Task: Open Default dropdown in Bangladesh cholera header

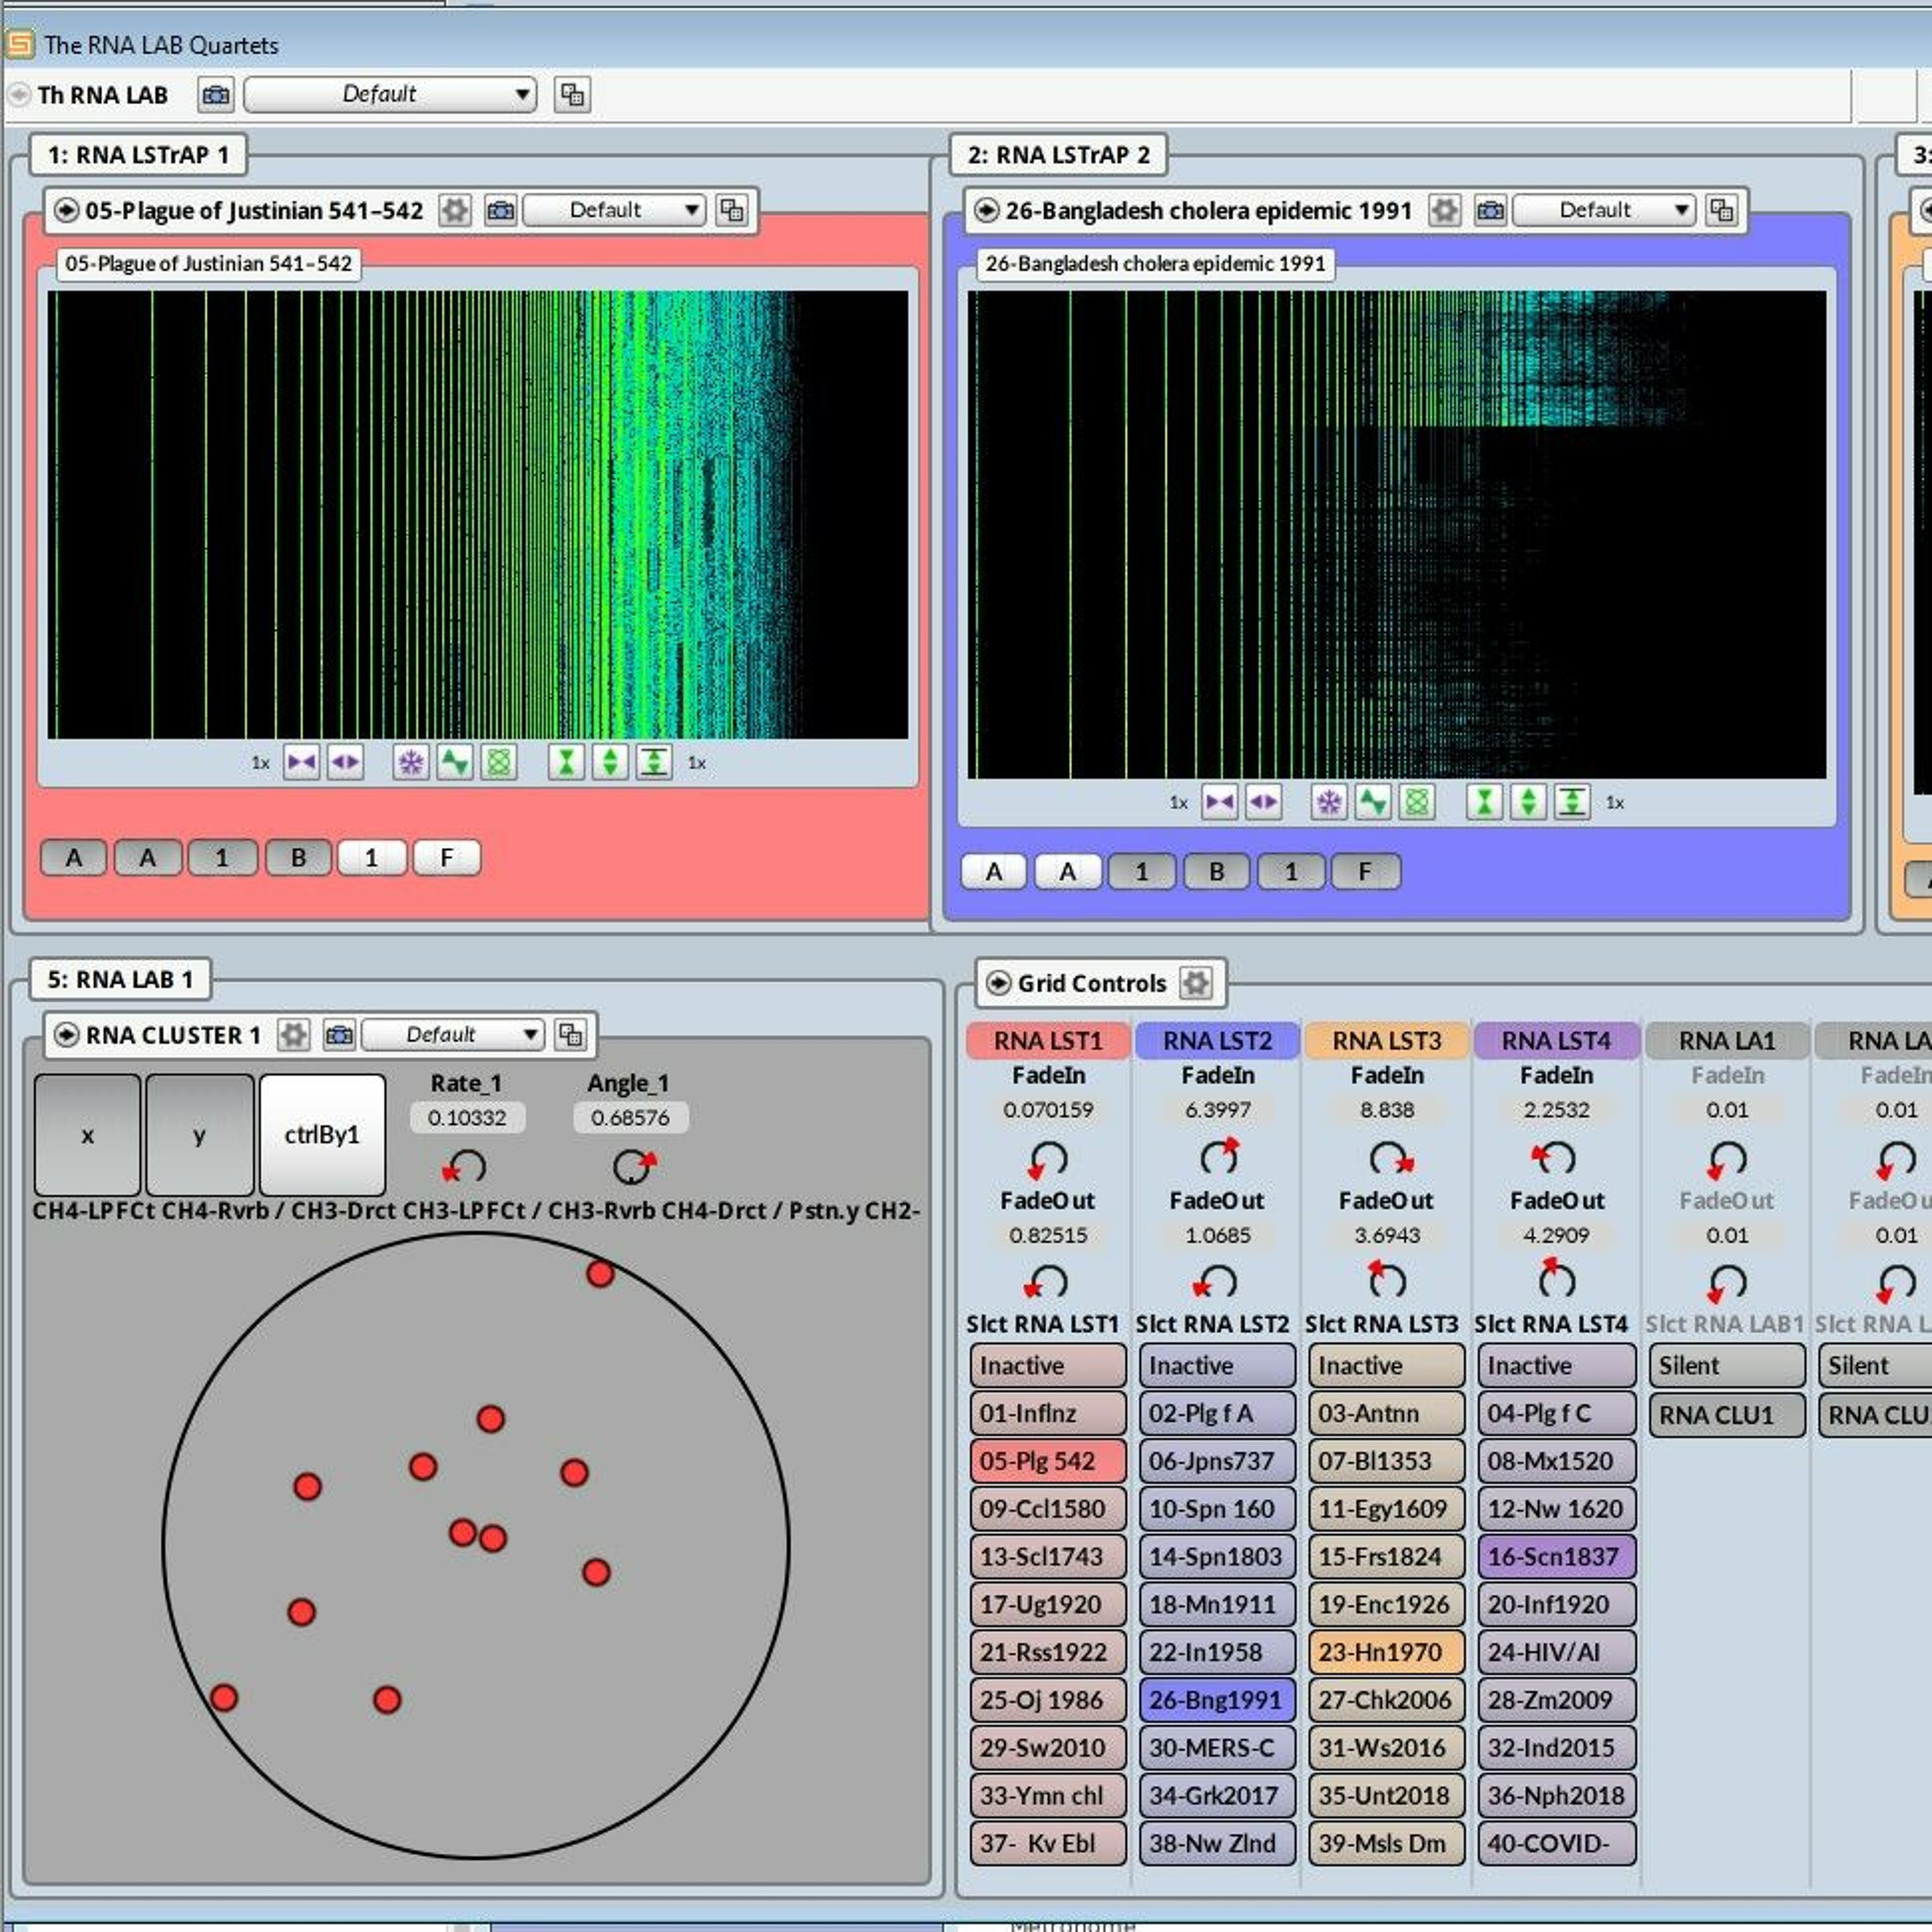Action: [1604, 210]
